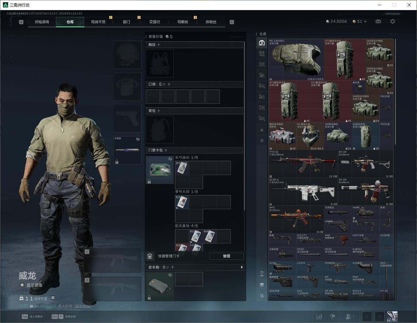Toggle the 显示装备 checkbox
The image size is (417, 323).
pyautogui.click(x=22, y=285)
